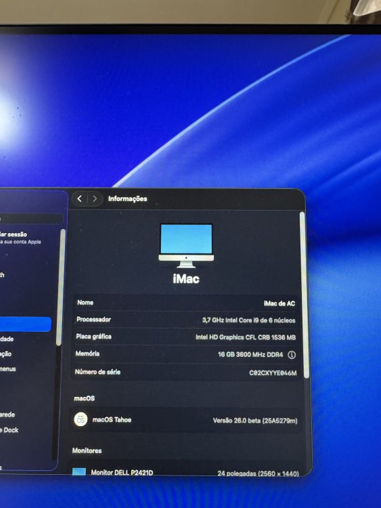
Task: Click the 'Número de série' label
Action: (x=97, y=372)
